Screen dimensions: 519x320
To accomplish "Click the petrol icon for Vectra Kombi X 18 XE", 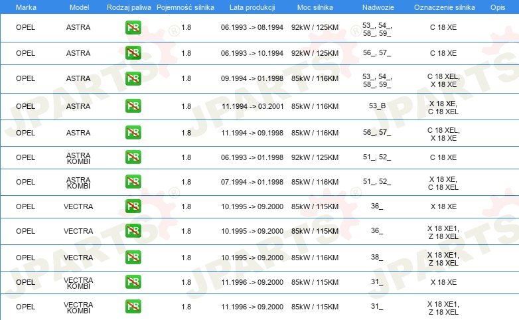I will pyautogui.click(x=133, y=282).
